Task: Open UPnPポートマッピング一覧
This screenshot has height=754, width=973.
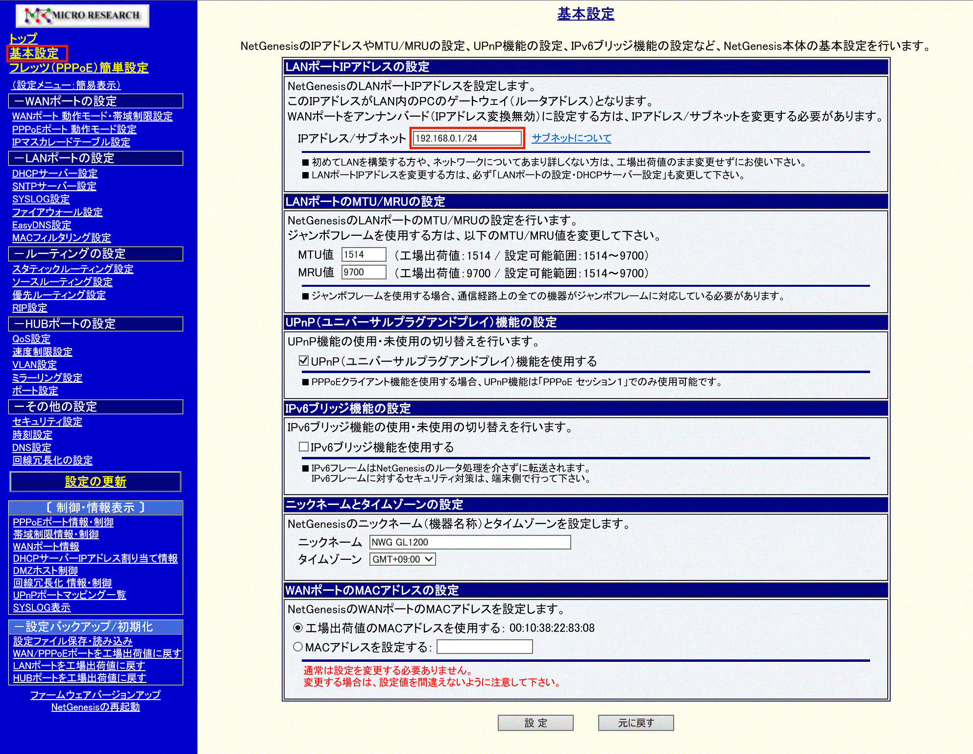Action: (x=70, y=595)
